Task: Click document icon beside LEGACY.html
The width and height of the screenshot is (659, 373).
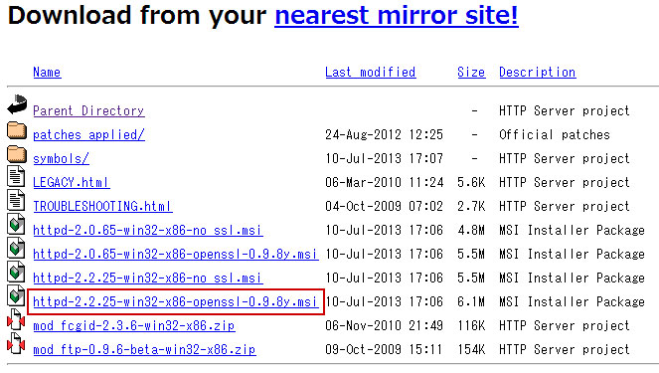Action: click(x=16, y=176)
